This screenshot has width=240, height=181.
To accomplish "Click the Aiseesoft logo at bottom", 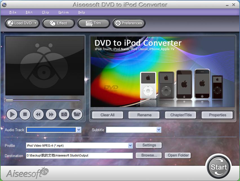I will tap(27, 173).
